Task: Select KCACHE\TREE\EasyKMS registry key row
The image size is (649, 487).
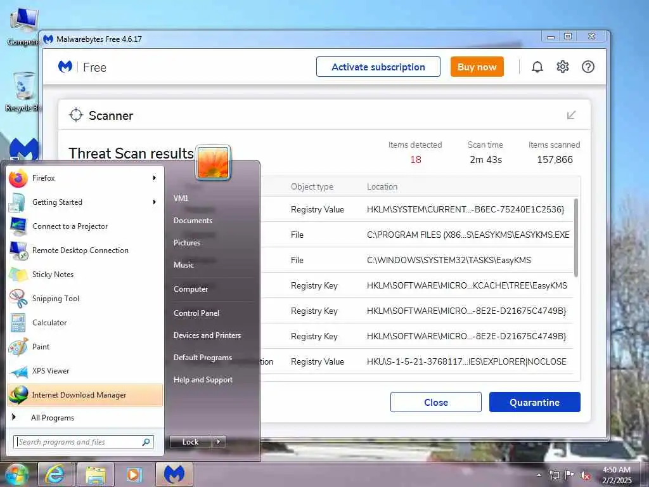Action: tap(417, 285)
